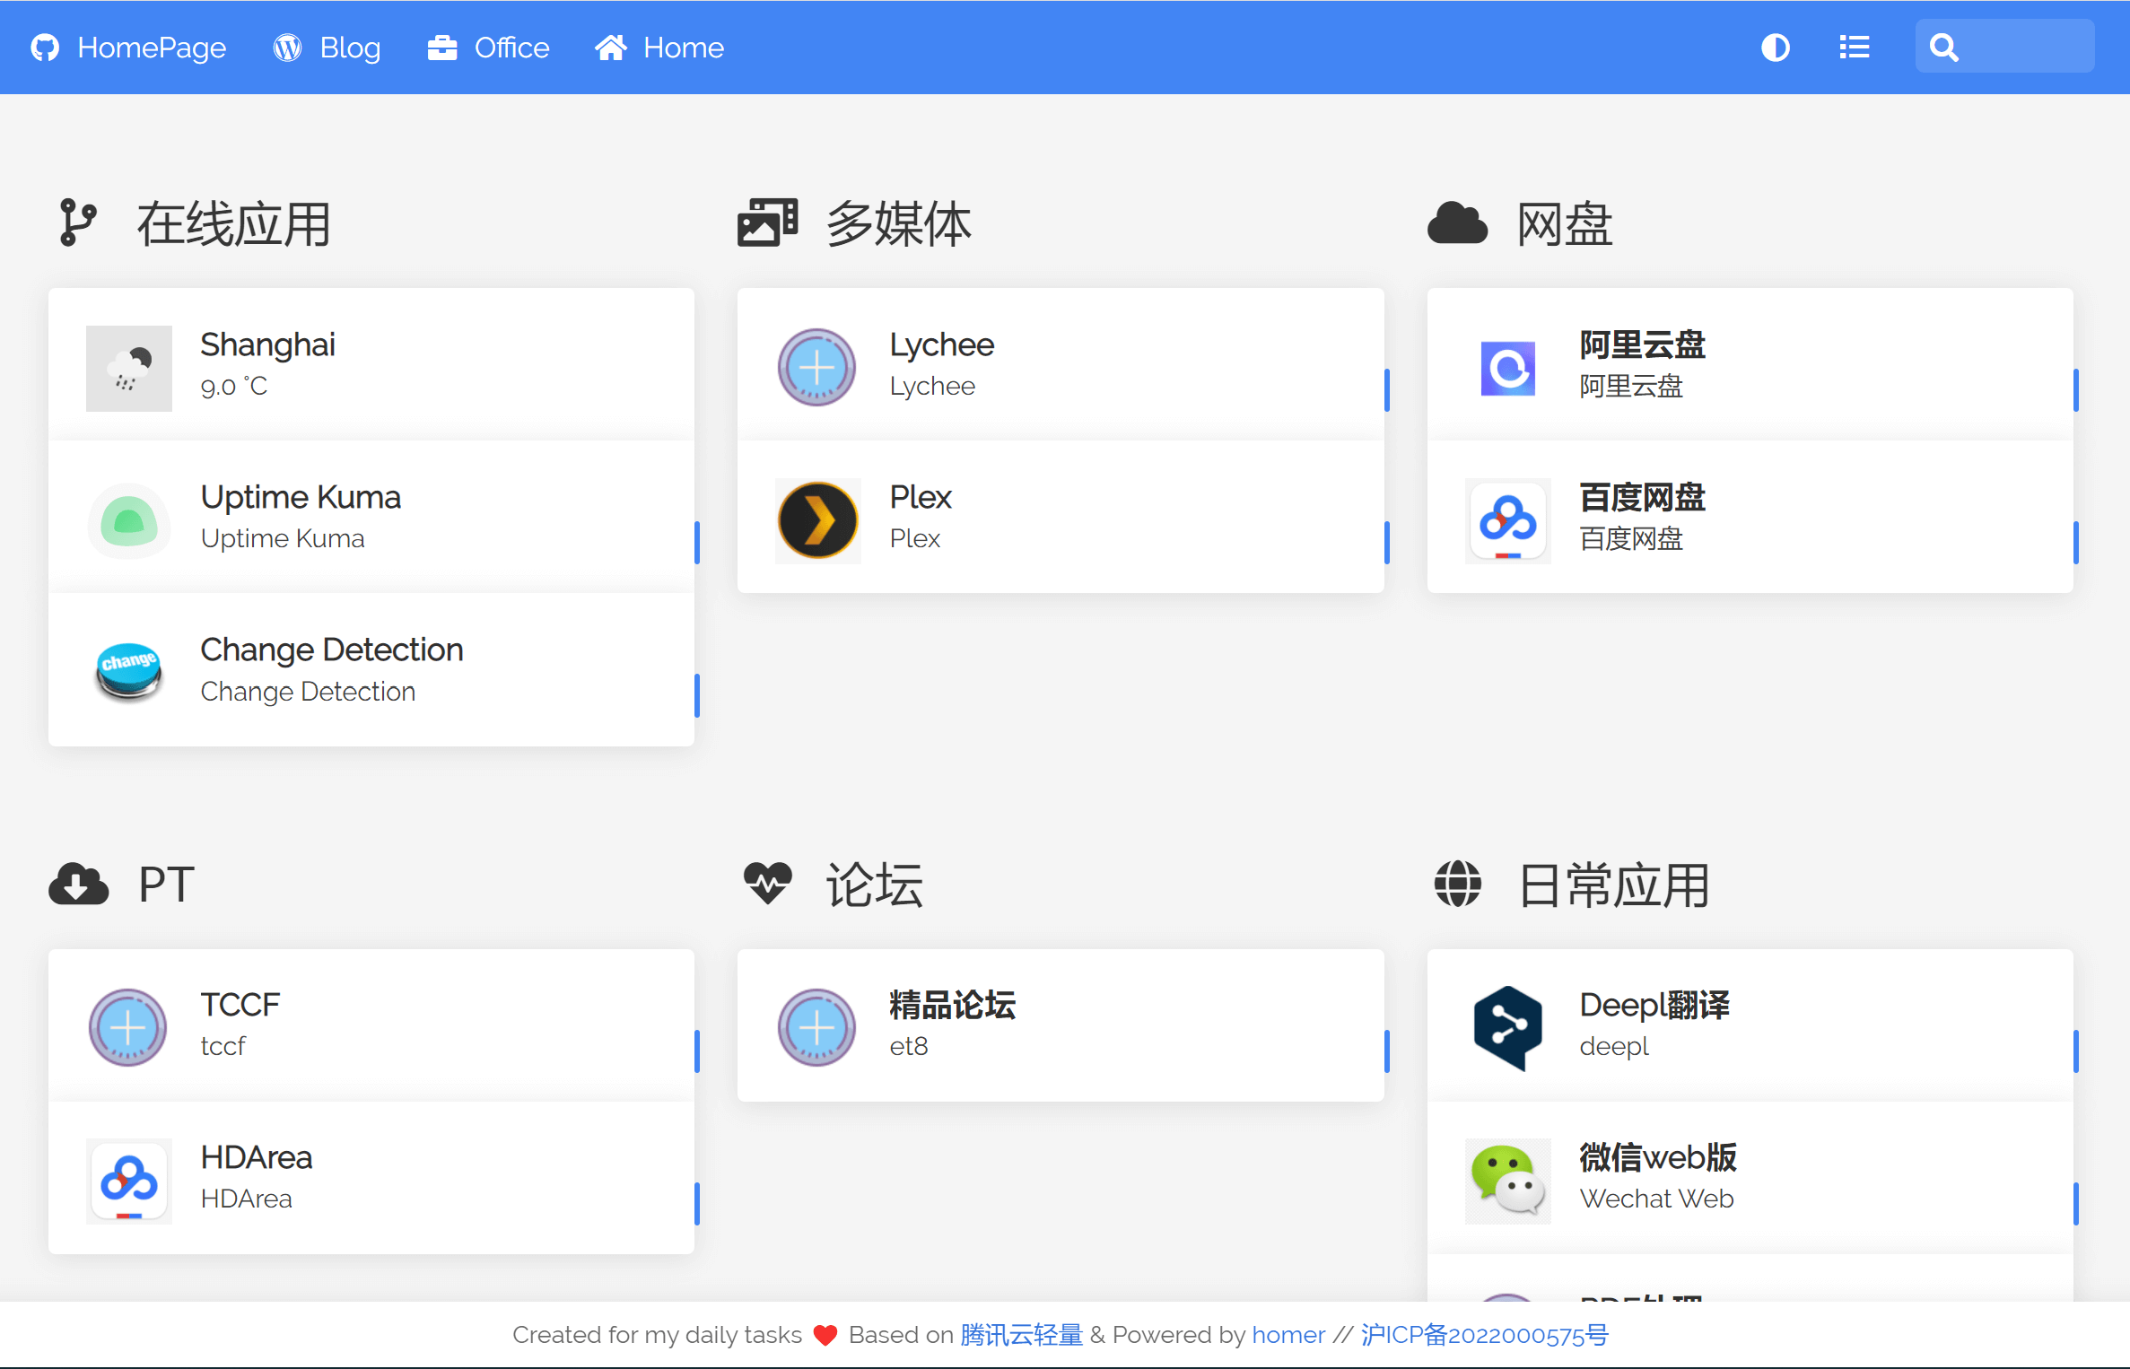
Task: Click the HDArea logo icon
Action: point(129,1182)
